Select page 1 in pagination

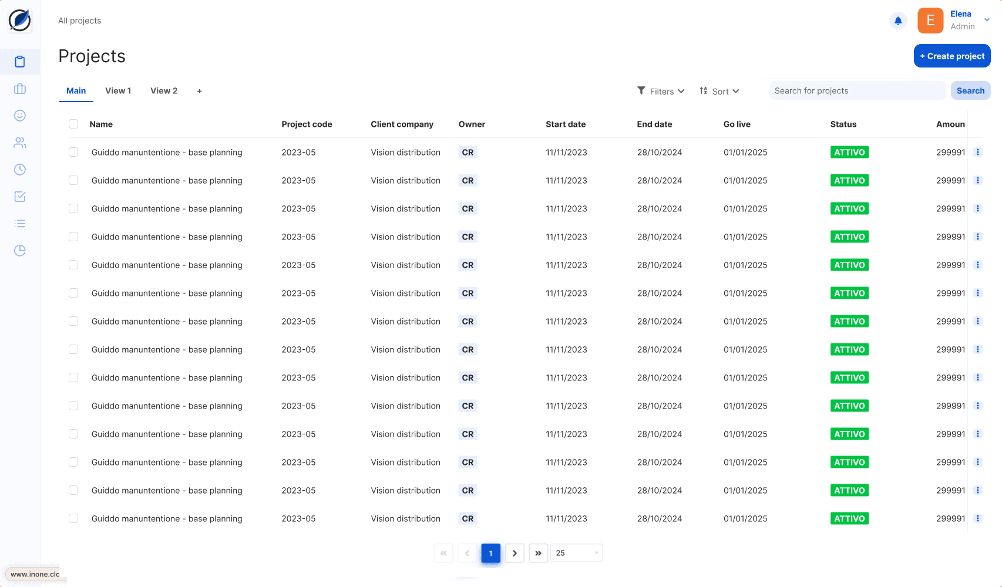491,553
